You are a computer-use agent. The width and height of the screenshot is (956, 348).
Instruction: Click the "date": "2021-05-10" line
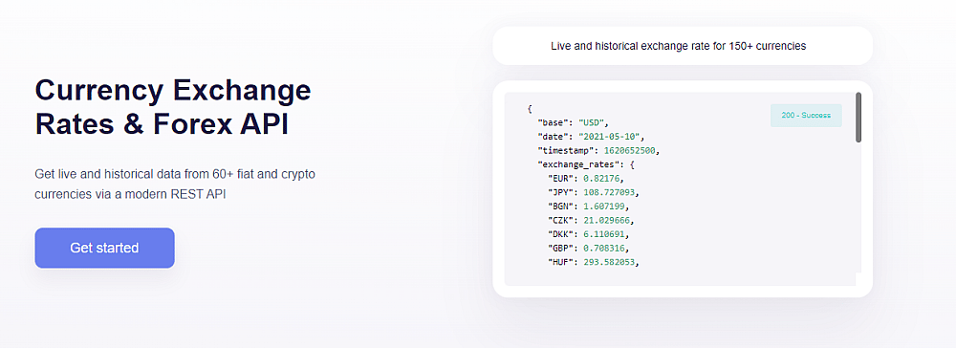(590, 136)
